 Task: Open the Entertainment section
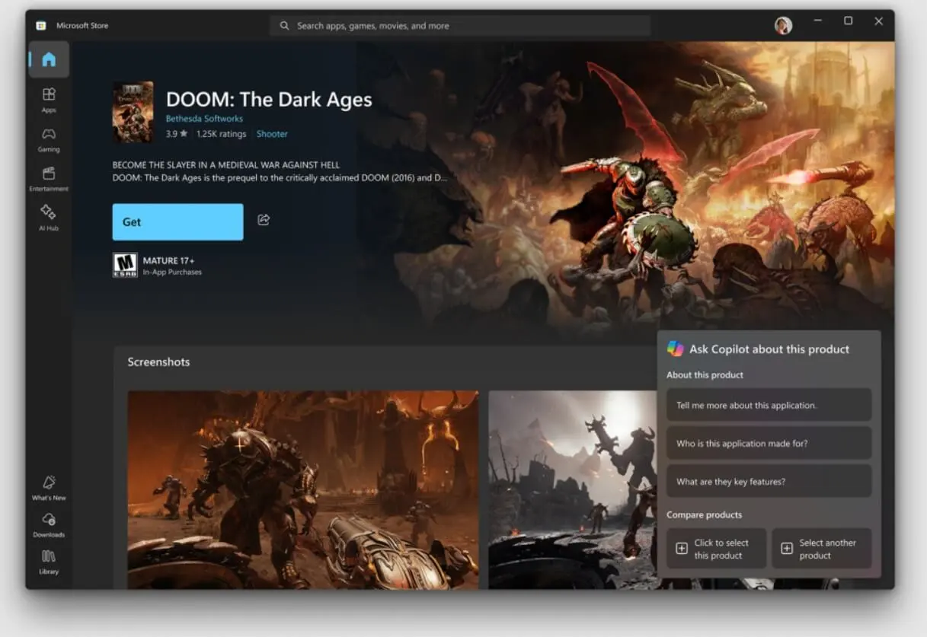49,178
